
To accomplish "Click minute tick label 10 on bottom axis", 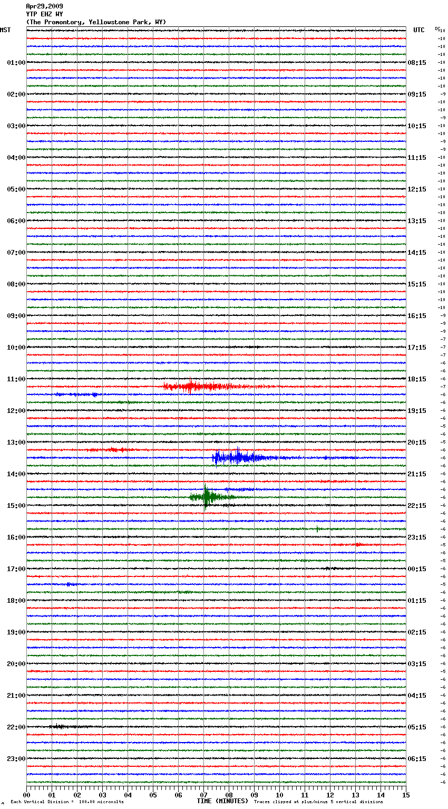I will pyautogui.click(x=279, y=795).
